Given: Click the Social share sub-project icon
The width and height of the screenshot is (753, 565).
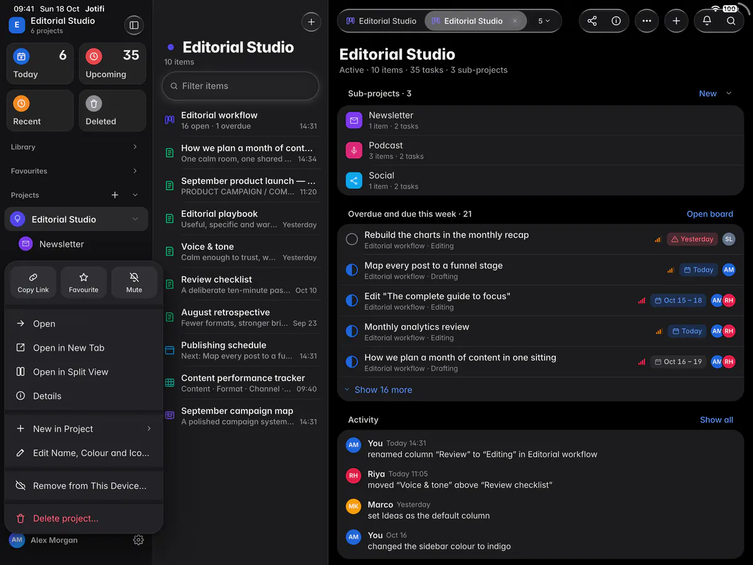Looking at the screenshot, I should (x=355, y=181).
